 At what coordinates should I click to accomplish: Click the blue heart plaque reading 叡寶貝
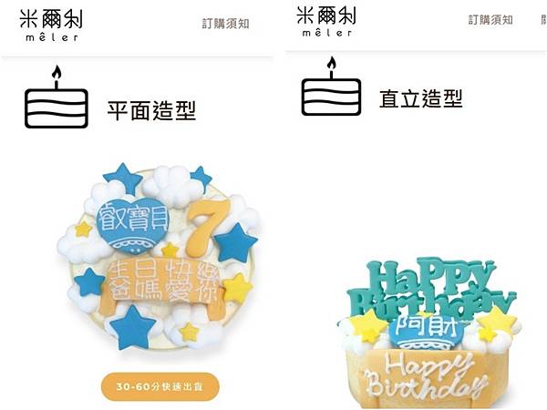[x=132, y=224]
